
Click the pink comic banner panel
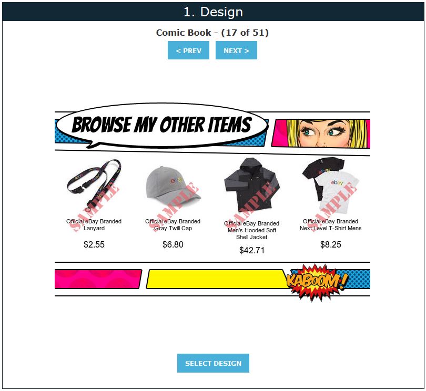tap(98, 279)
